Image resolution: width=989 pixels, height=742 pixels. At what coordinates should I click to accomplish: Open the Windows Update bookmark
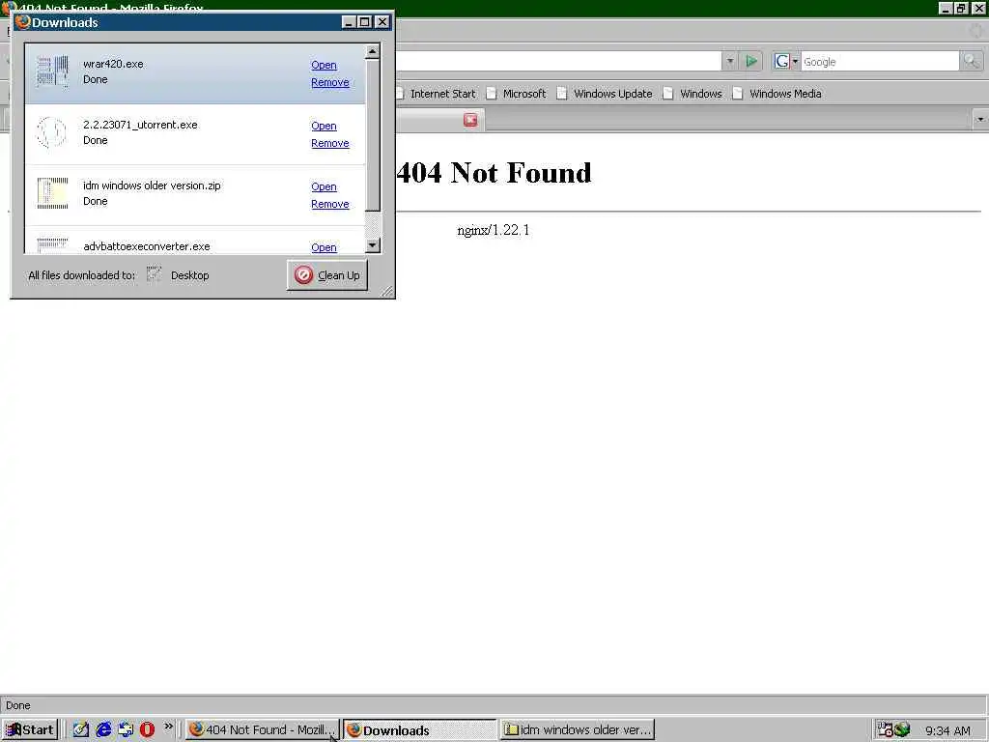[x=605, y=94]
